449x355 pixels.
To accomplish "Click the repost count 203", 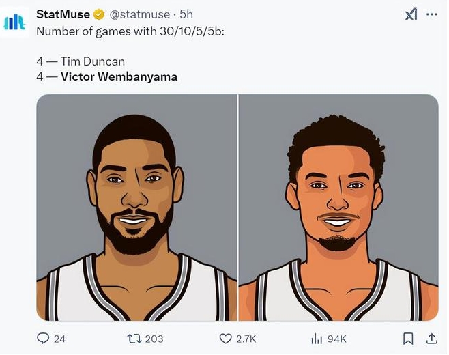I will click(154, 339).
